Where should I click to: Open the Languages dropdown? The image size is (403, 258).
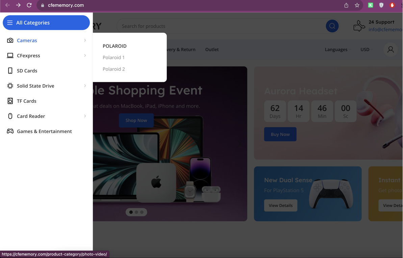pyautogui.click(x=337, y=50)
